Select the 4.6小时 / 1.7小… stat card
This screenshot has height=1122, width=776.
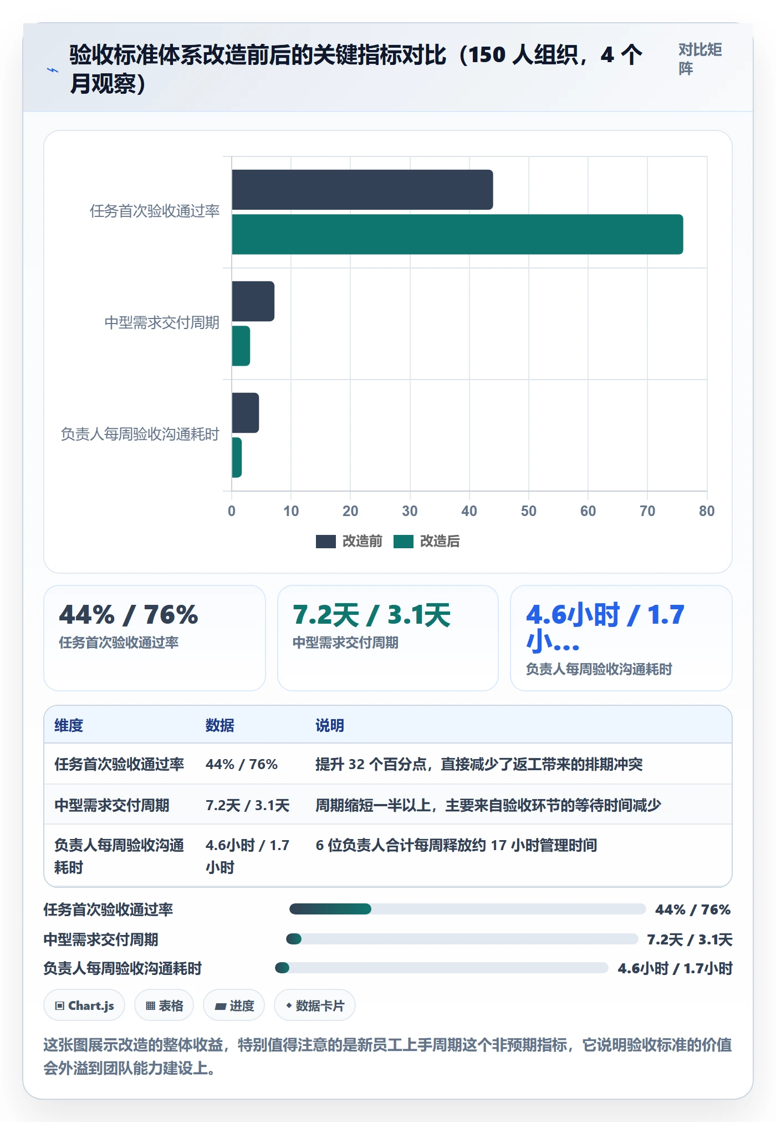[x=621, y=638]
